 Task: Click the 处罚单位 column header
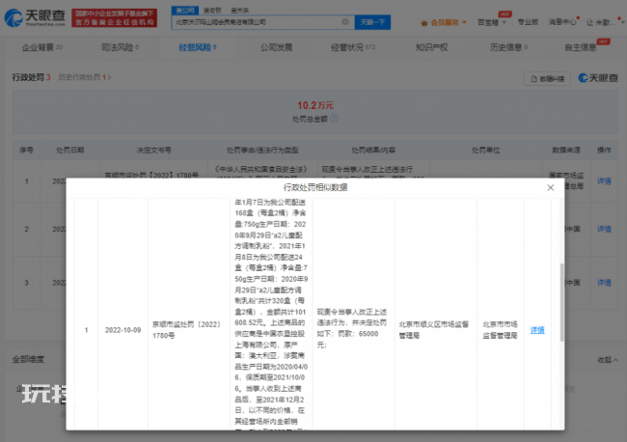click(485, 150)
